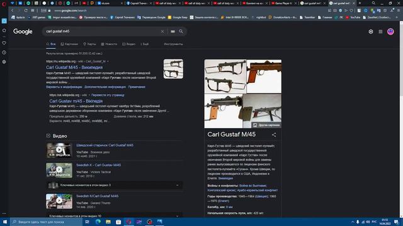This screenshot has height=226, width=403.
Task: Share the Carl Gustaf M/45 knowledge panel
Action: pyautogui.click(x=274, y=135)
